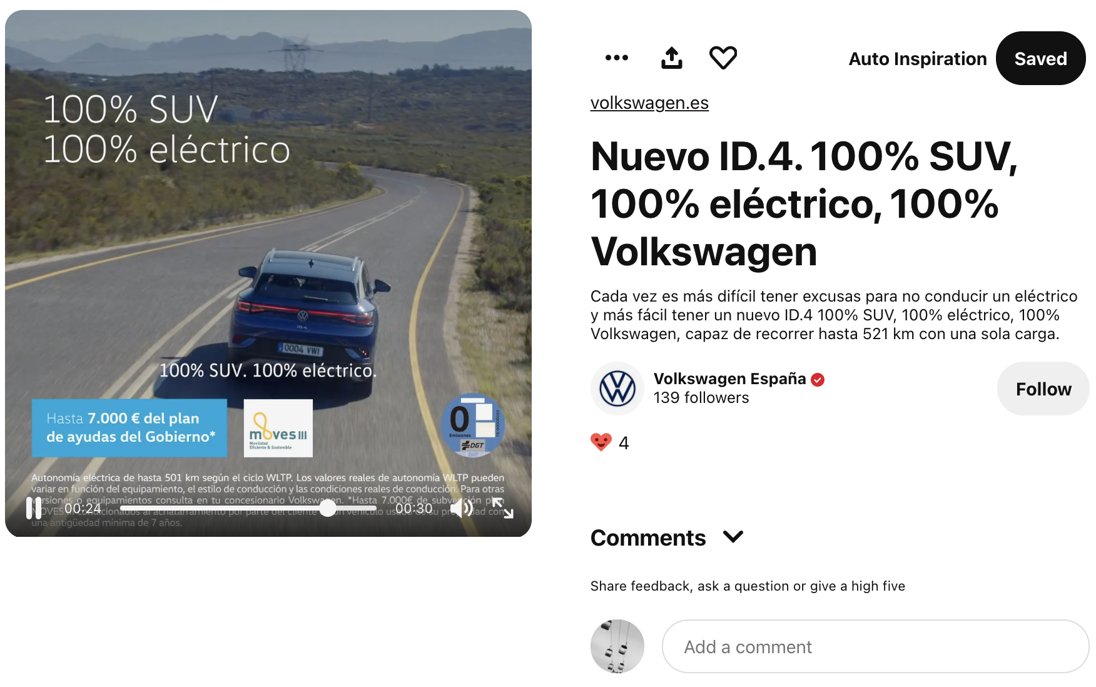Click the share upload icon

pyautogui.click(x=671, y=58)
